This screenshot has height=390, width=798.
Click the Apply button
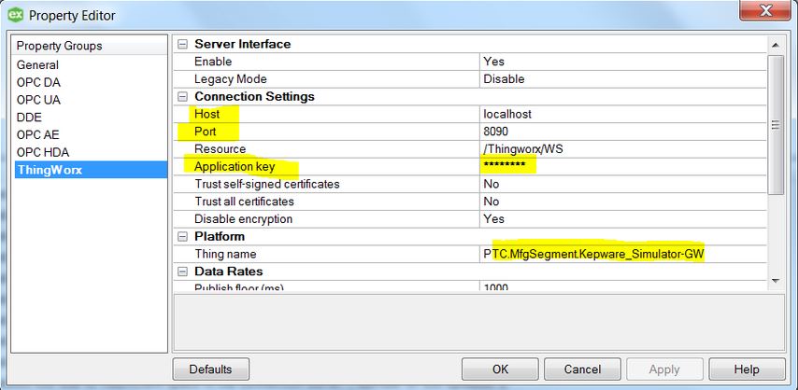(x=664, y=369)
